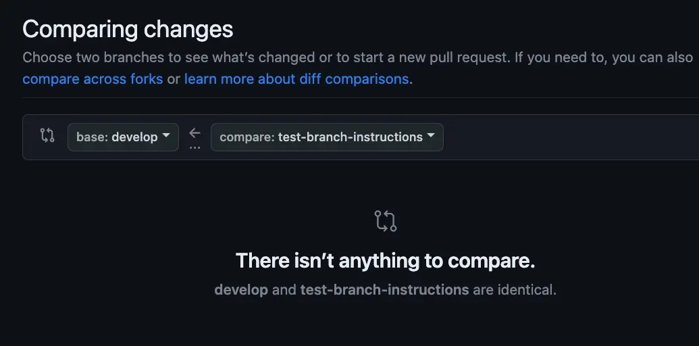Image resolution: width=699 pixels, height=346 pixels.
Task: Click the large compare icon above the message
Action: coord(385,222)
